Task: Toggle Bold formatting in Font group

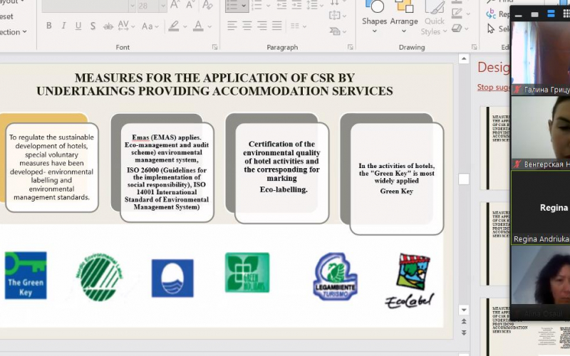Action: (x=48, y=26)
